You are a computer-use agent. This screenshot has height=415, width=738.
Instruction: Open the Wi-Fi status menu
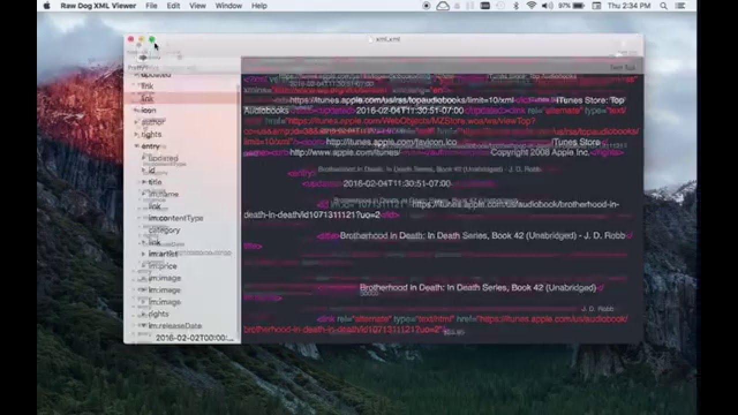coord(530,6)
